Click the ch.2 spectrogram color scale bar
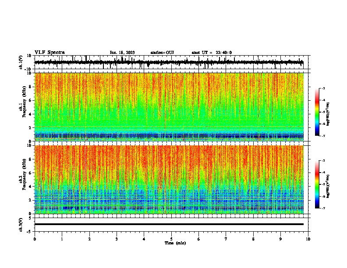347x268 pixels. pos(317,184)
